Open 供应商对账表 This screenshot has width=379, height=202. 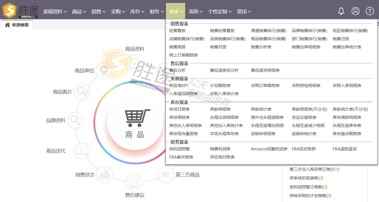tap(222, 157)
